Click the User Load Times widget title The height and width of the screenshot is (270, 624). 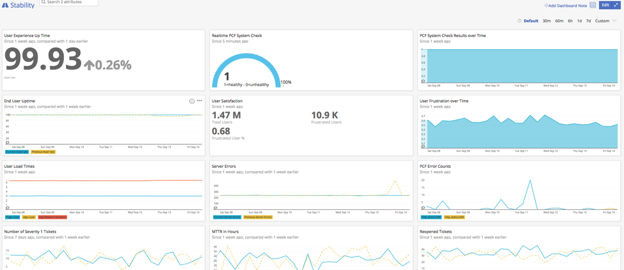coord(19,167)
